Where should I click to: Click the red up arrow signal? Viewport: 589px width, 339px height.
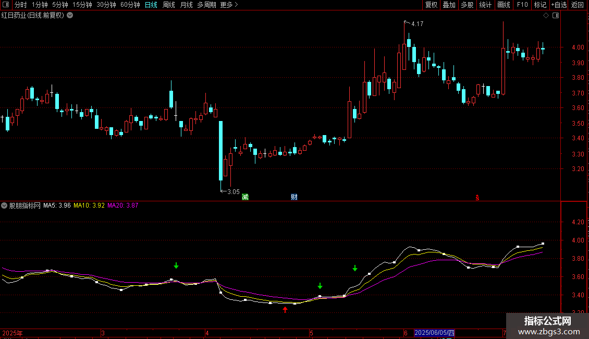coord(285,309)
